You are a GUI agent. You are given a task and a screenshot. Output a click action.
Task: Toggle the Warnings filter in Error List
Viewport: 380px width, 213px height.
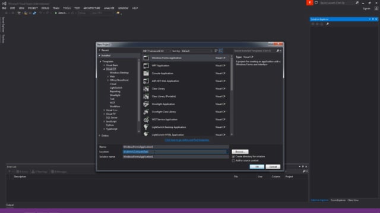pyautogui.click(x=40, y=172)
